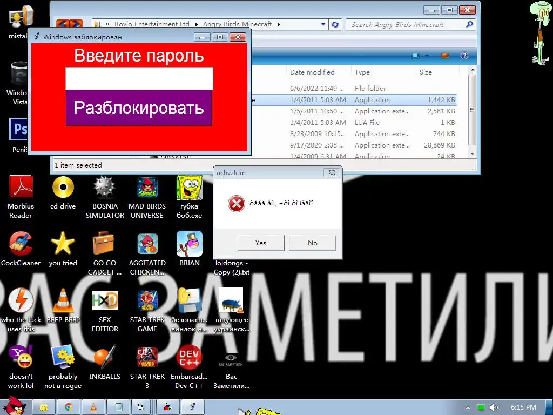Focus the Введите пароль password field
The image size is (553, 415).
click(x=139, y=78)
